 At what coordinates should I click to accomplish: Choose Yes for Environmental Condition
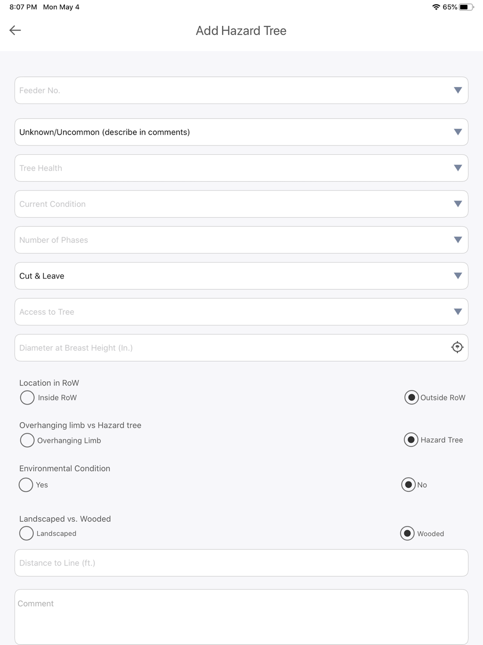pyautogui.click(x=26, y=484)
